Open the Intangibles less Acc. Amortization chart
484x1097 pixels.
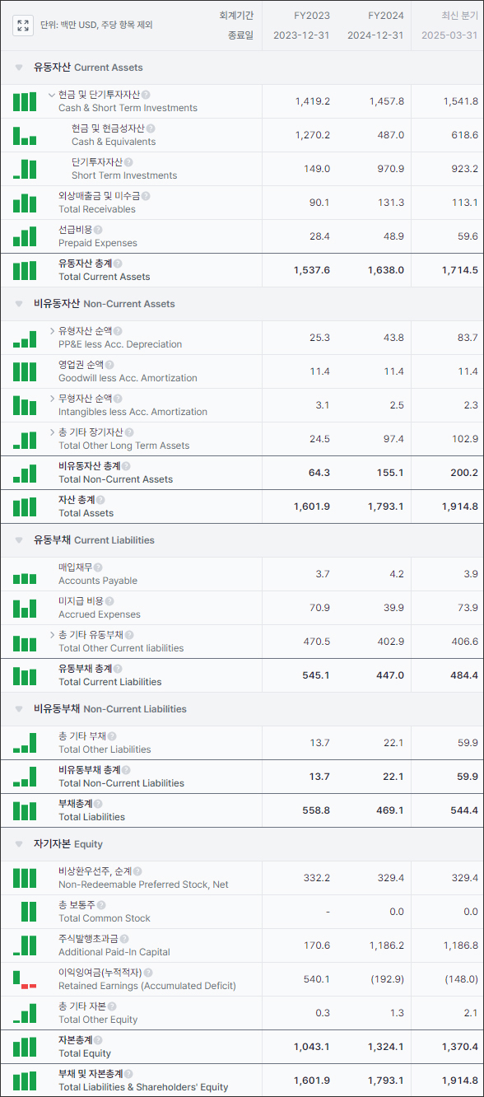(25, 405)
